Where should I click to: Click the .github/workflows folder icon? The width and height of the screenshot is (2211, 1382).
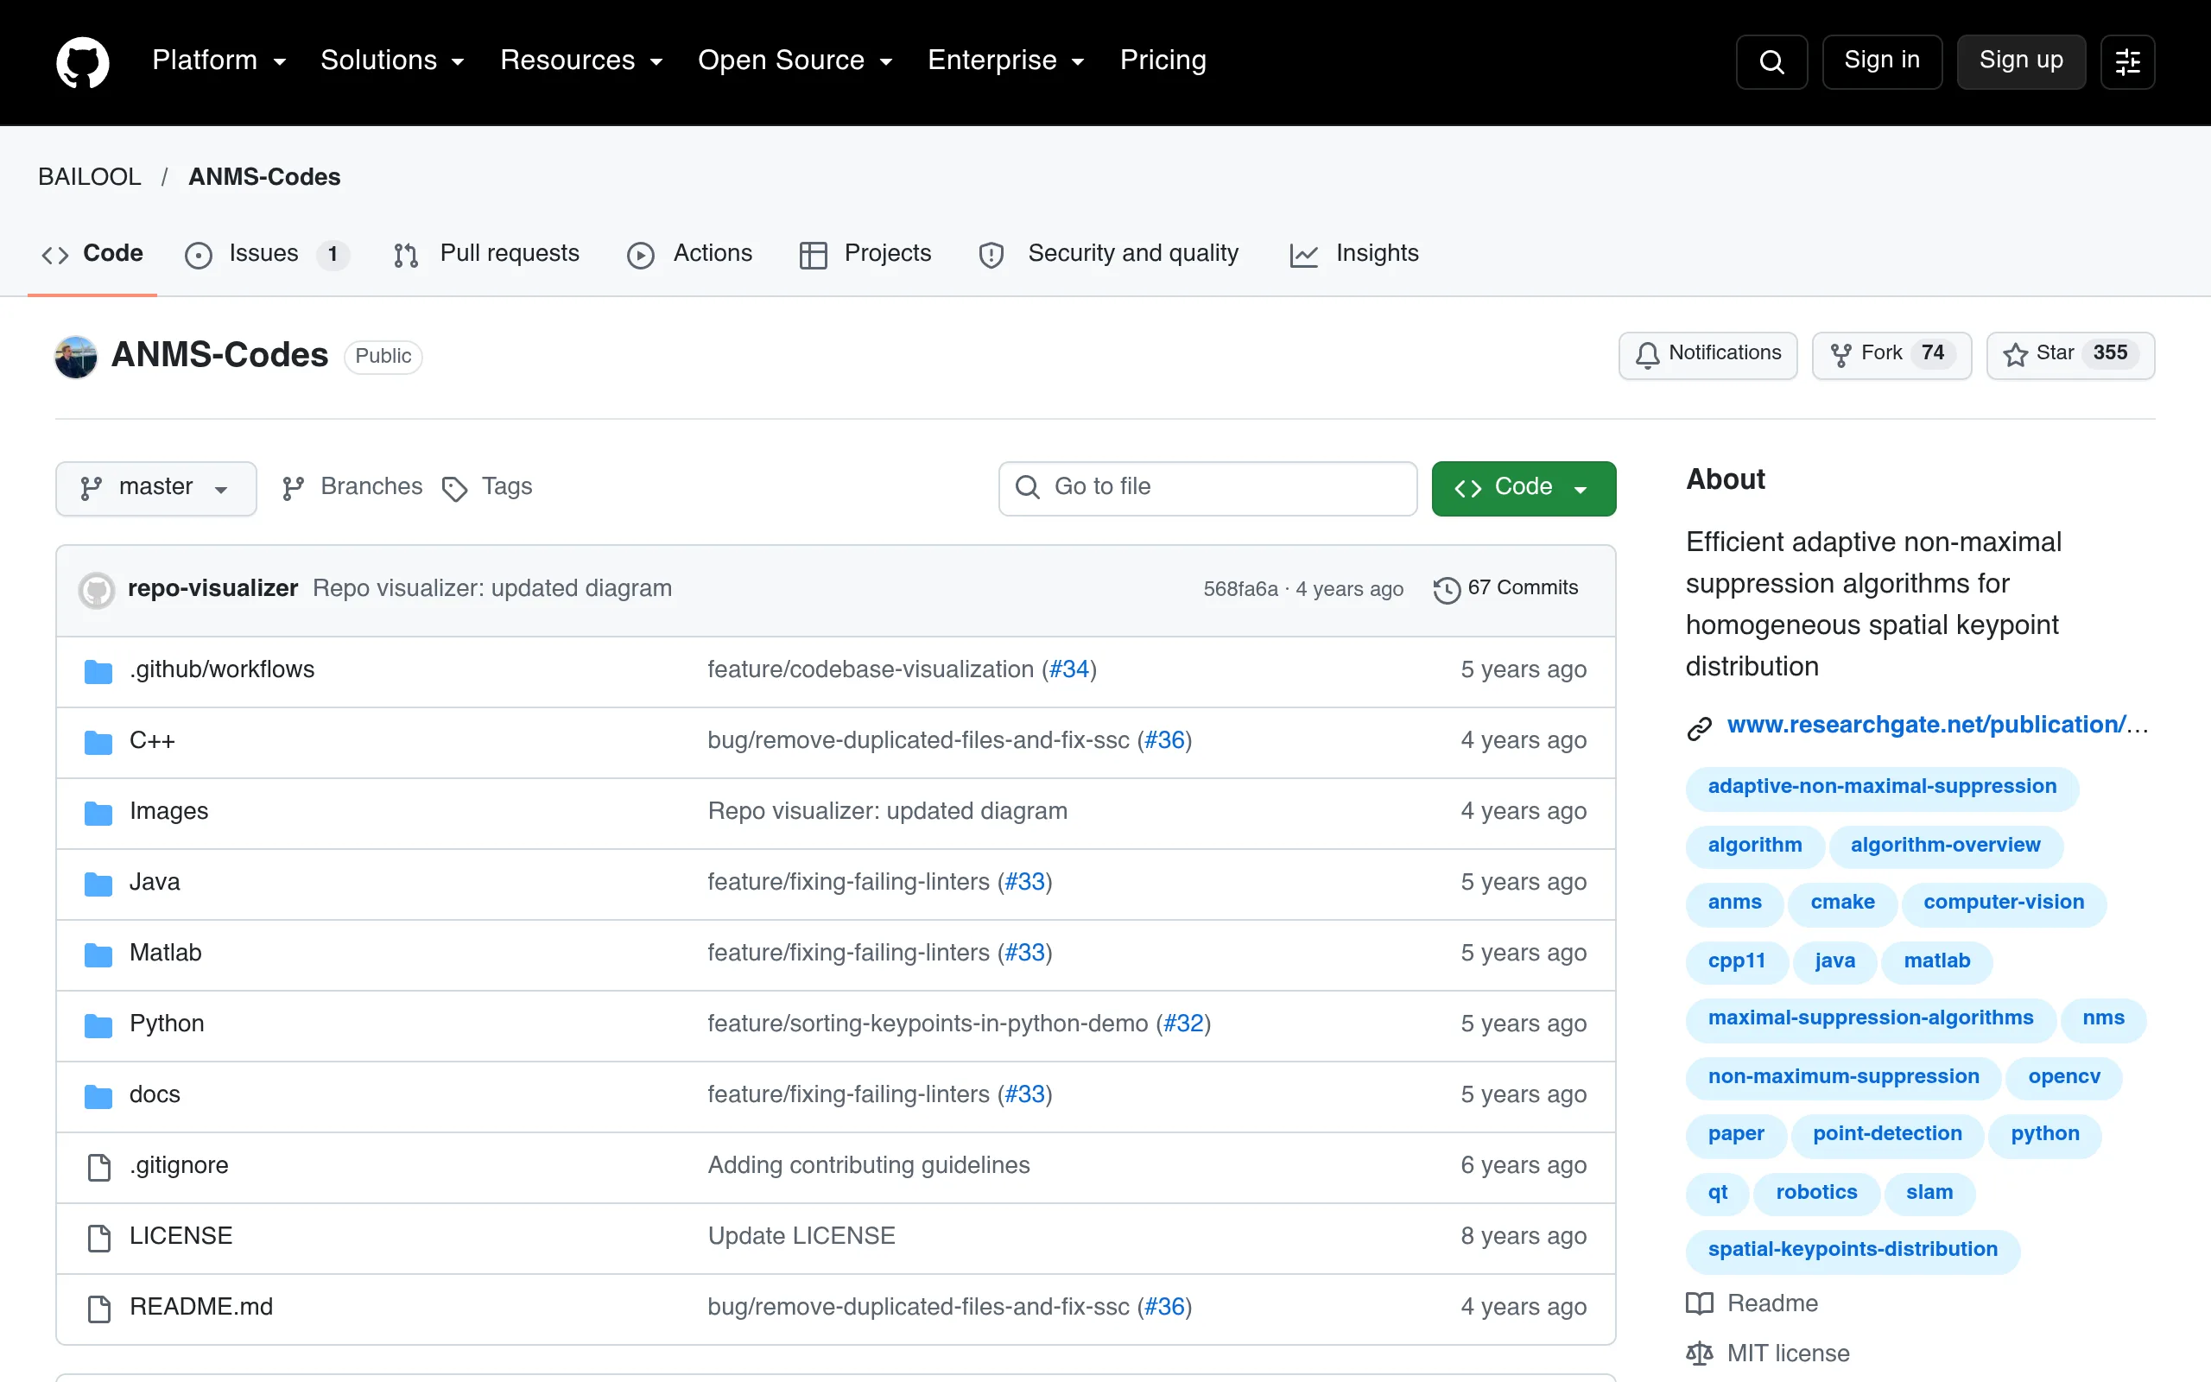pyautogui.click(x=98, y=672)
